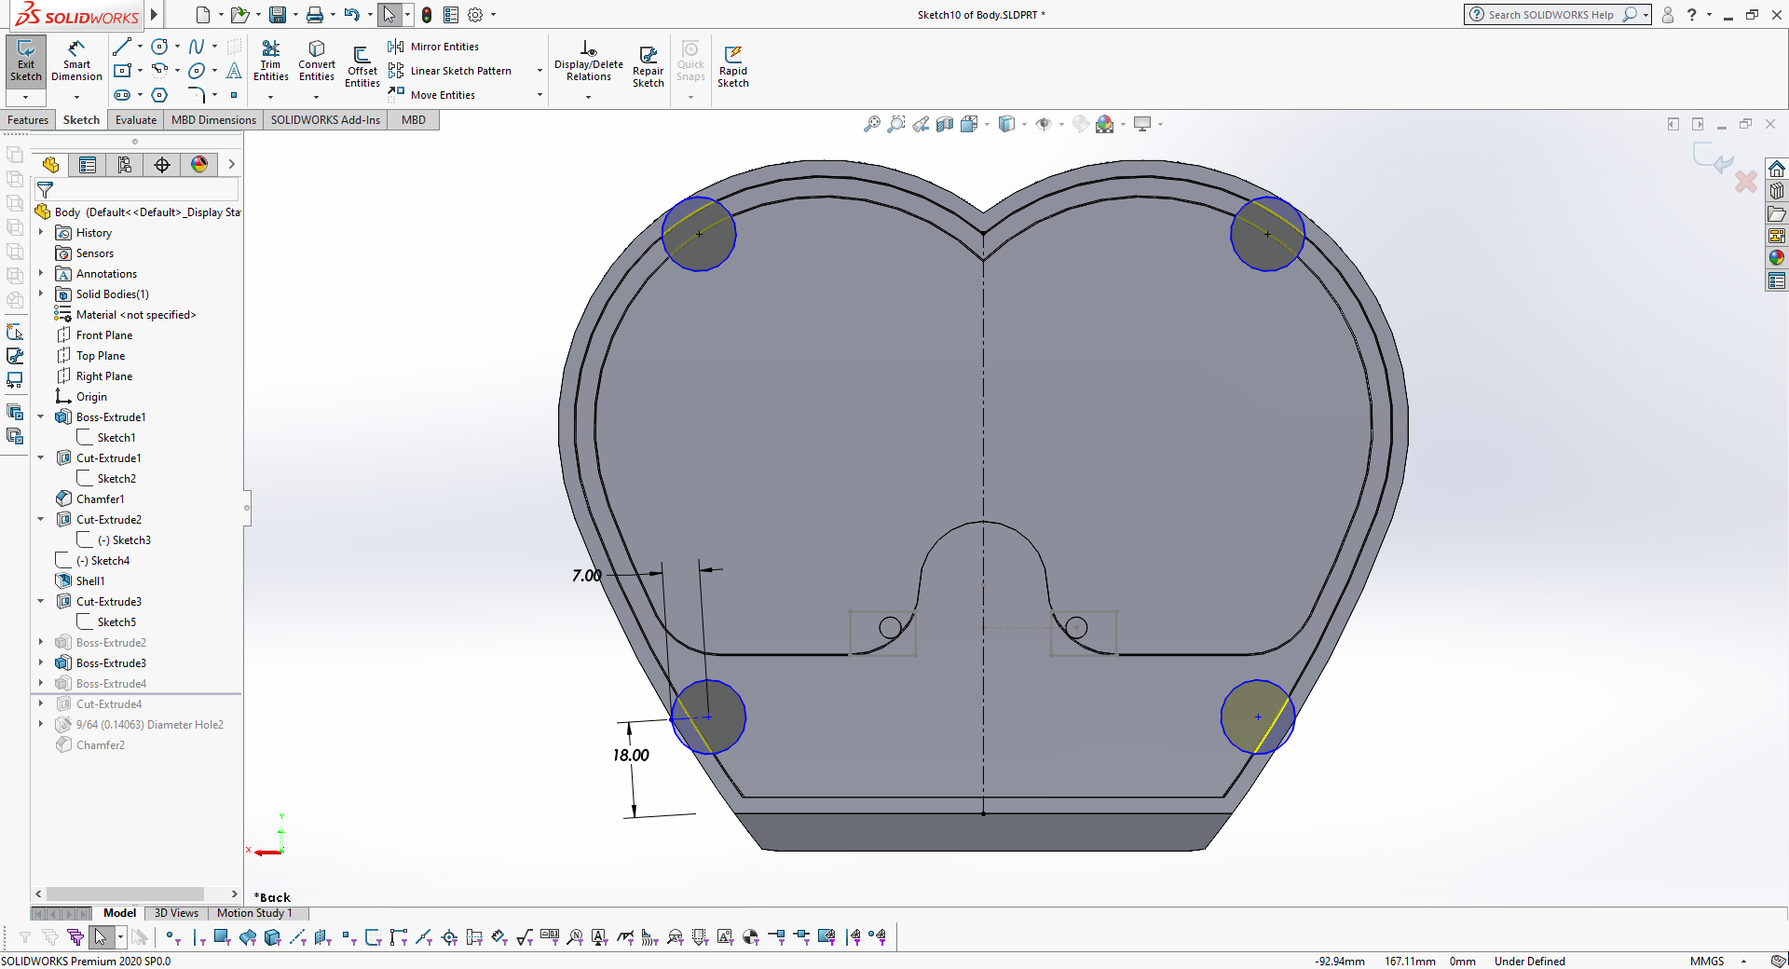Click the Search SOLIDWORKS Help field
This screenshot has width=1789, height=969.
click(1551, 15)
